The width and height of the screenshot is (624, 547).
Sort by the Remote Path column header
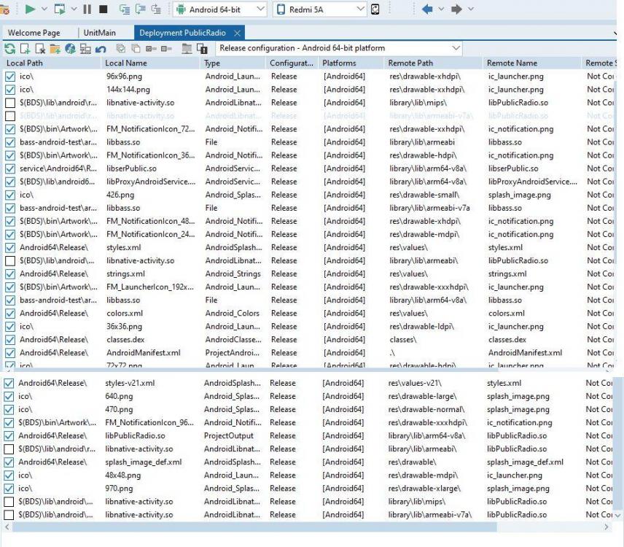(433, 63)
